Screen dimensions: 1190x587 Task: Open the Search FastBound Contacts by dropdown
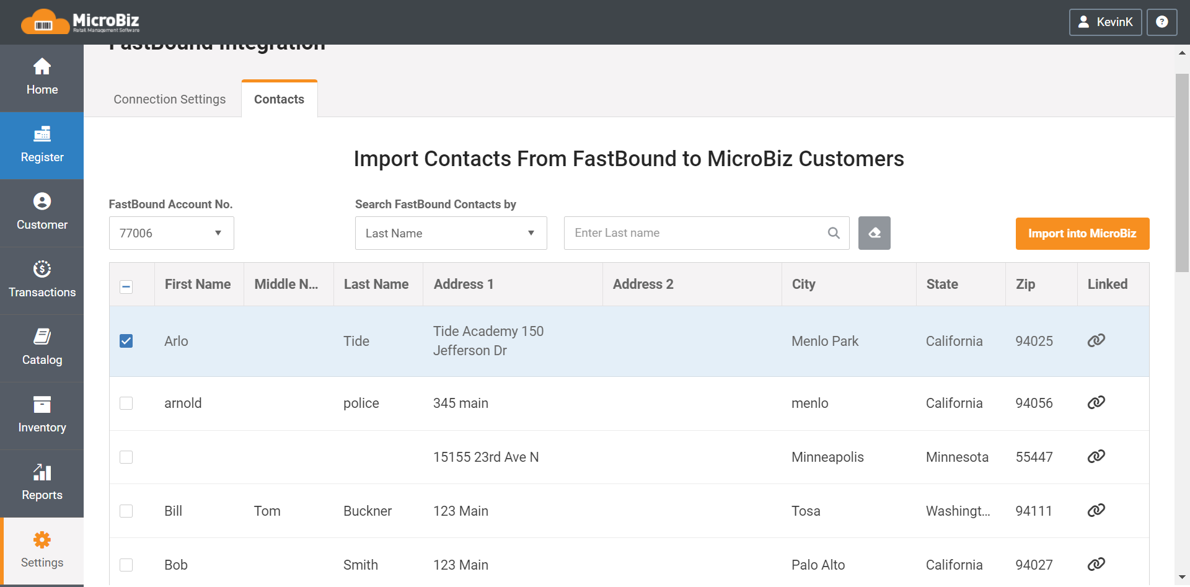point(451,233)
